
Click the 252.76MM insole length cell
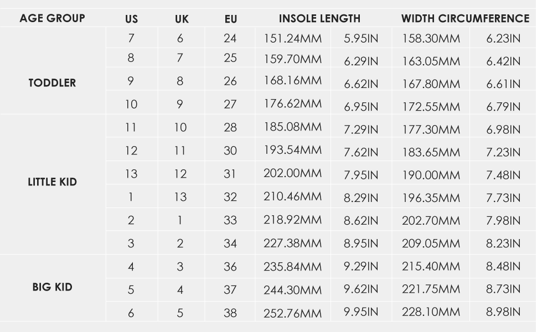coord(292,313)
